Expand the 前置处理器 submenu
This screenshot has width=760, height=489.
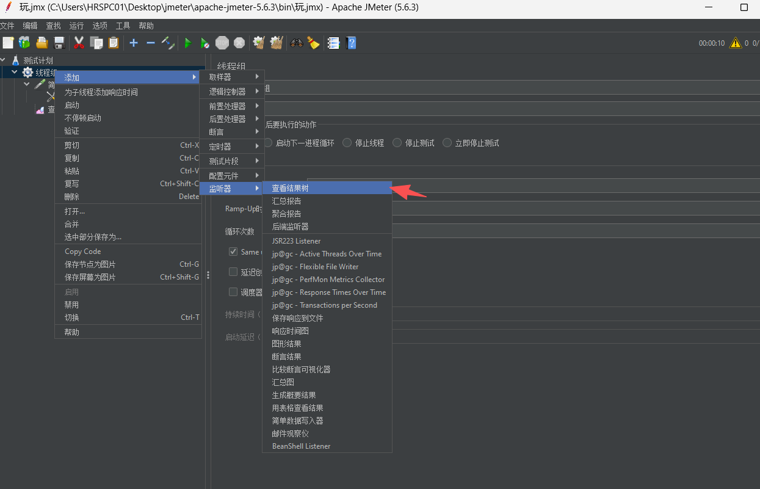[x=232, y=106]
